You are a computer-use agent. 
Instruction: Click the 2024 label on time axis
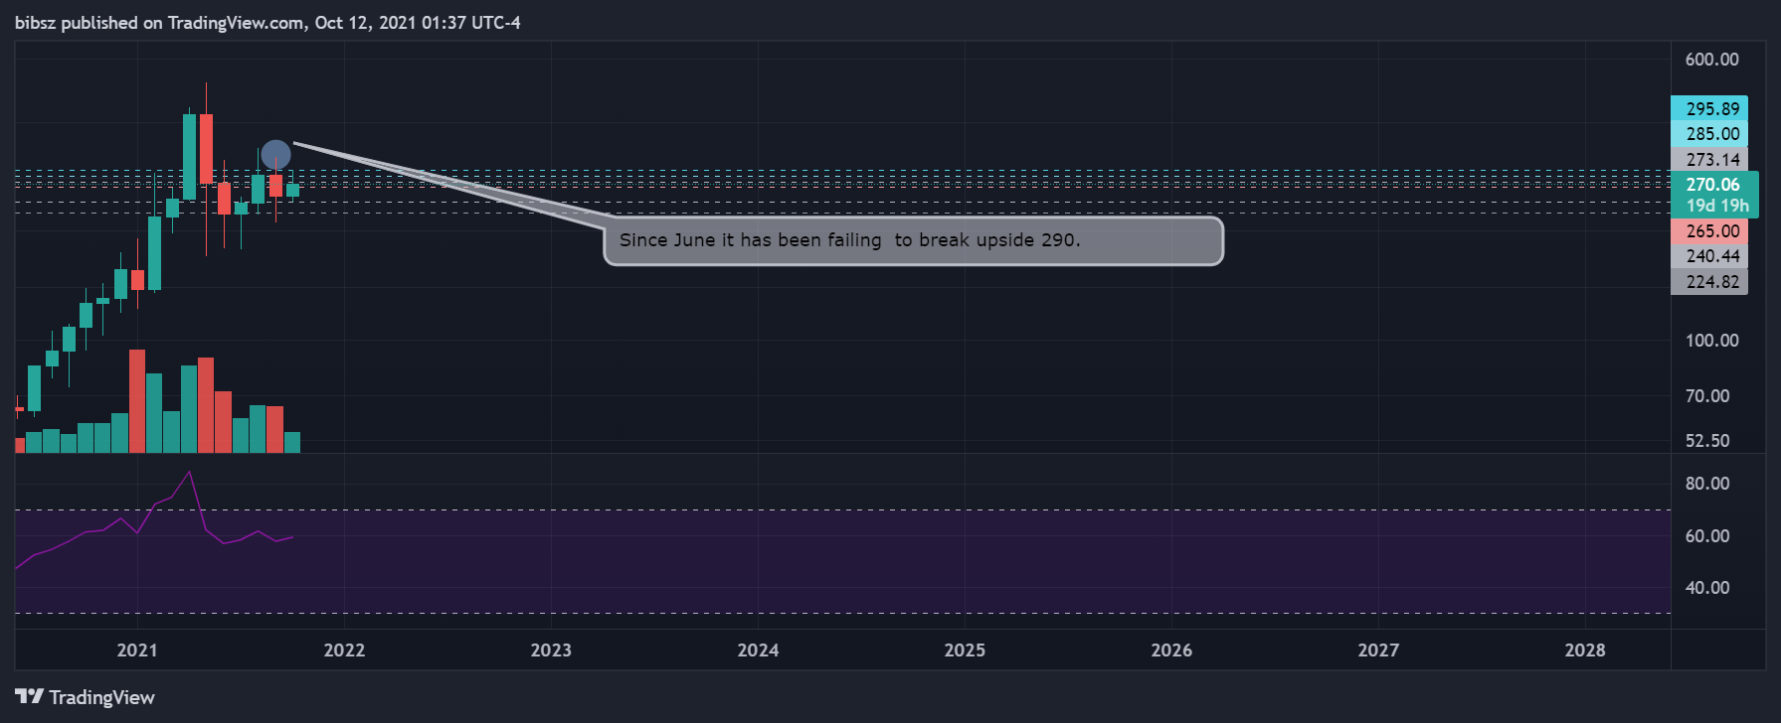click(758, 651)
